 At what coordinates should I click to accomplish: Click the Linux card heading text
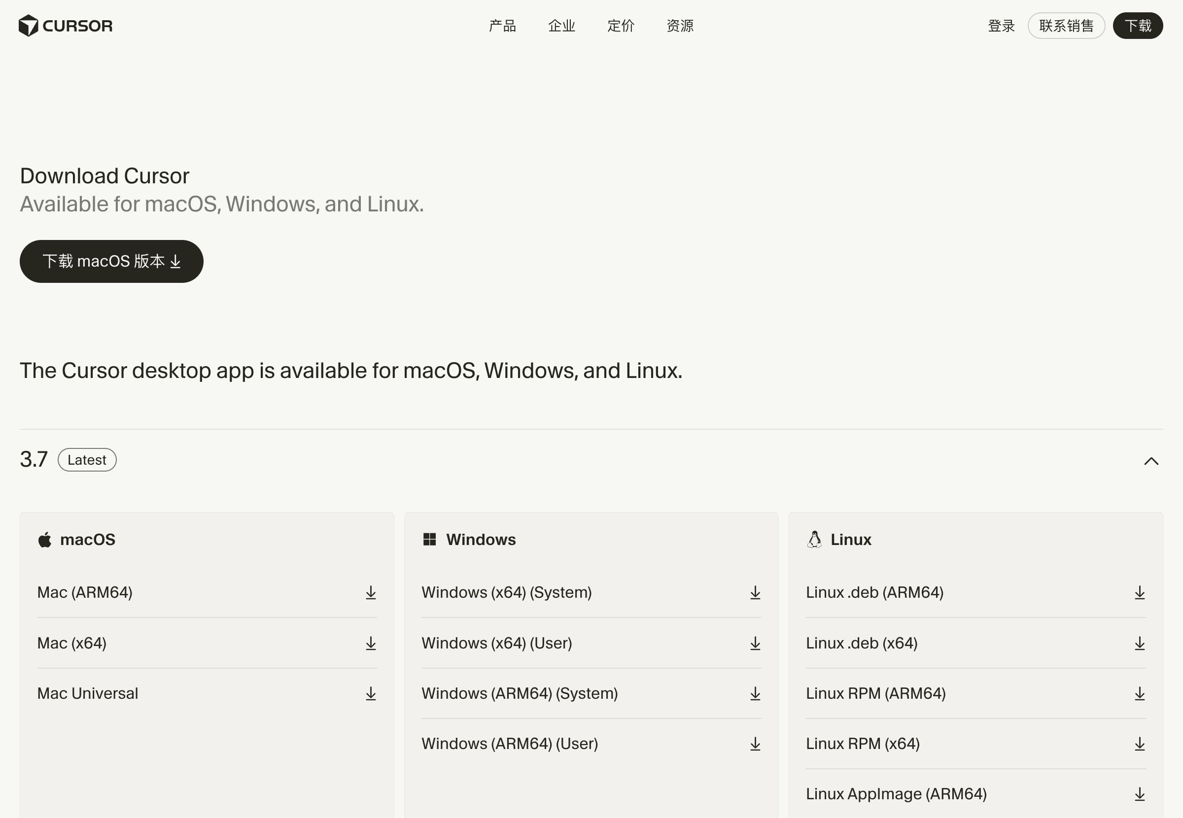point(851,540)
